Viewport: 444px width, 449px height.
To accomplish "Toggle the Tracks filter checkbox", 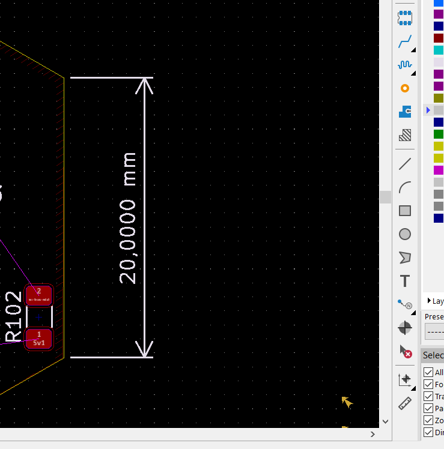I will pyautogui.click(x=428, y=396).
